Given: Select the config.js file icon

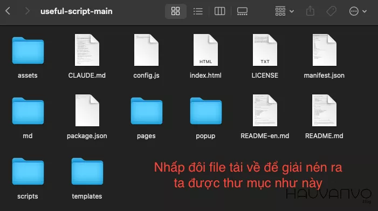Looking at the screenshot, I should 146,50.
